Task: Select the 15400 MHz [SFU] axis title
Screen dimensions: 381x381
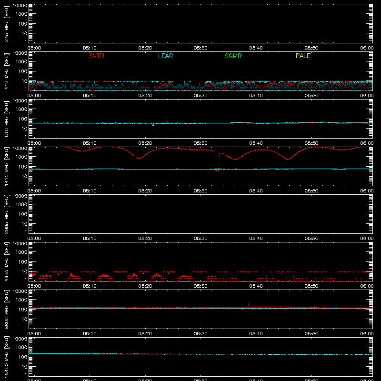Action: pos(6,357)
